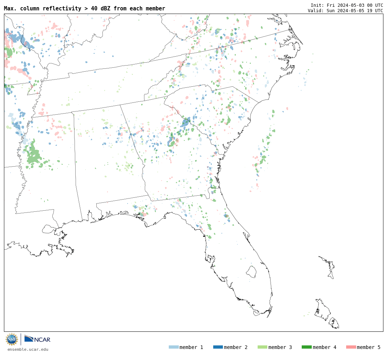Open the ensemble.ucar.edu link text
387x354 pixels.
point(28,349)
